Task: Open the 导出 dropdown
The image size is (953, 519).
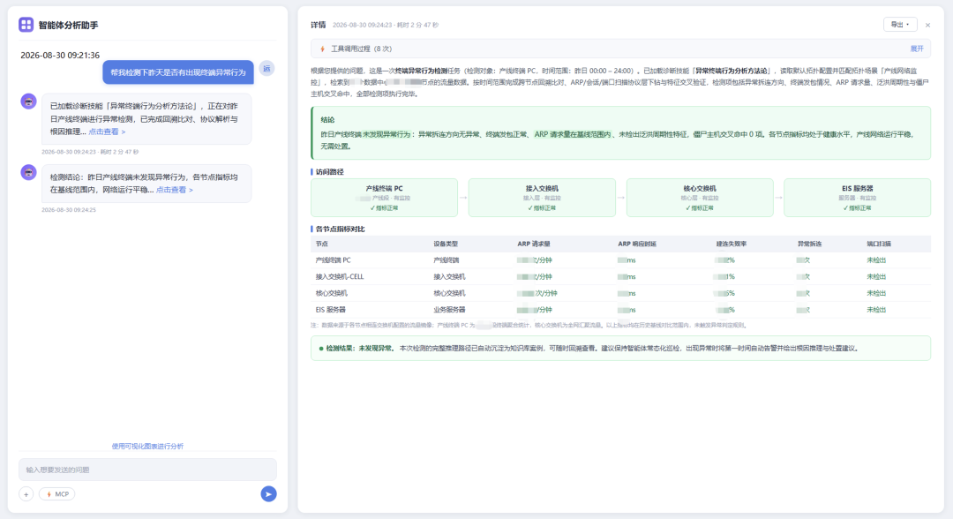Action: [x=899, y=25]
